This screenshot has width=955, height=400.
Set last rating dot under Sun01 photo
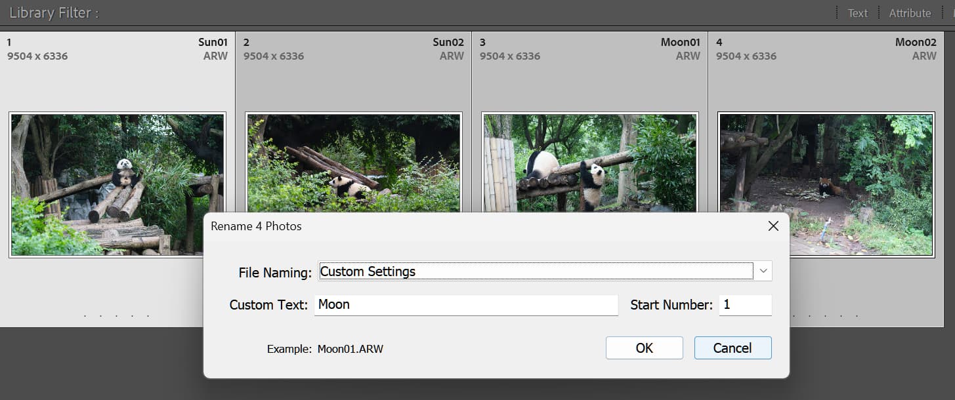click(148, 316)
